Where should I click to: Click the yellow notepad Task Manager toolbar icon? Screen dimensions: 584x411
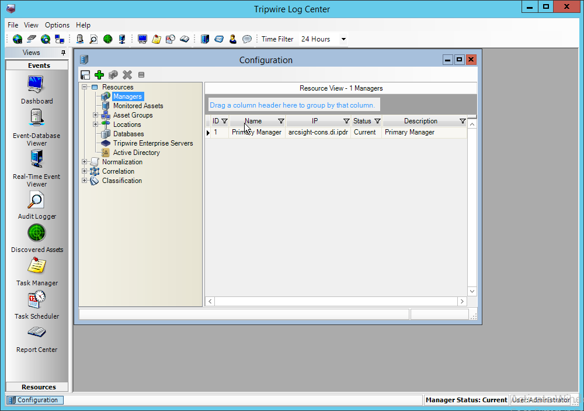[157, 39]
